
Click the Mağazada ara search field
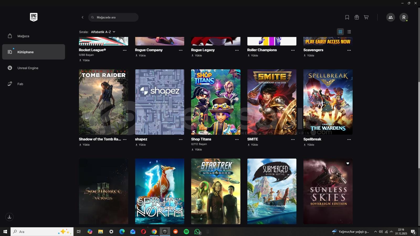115,17
